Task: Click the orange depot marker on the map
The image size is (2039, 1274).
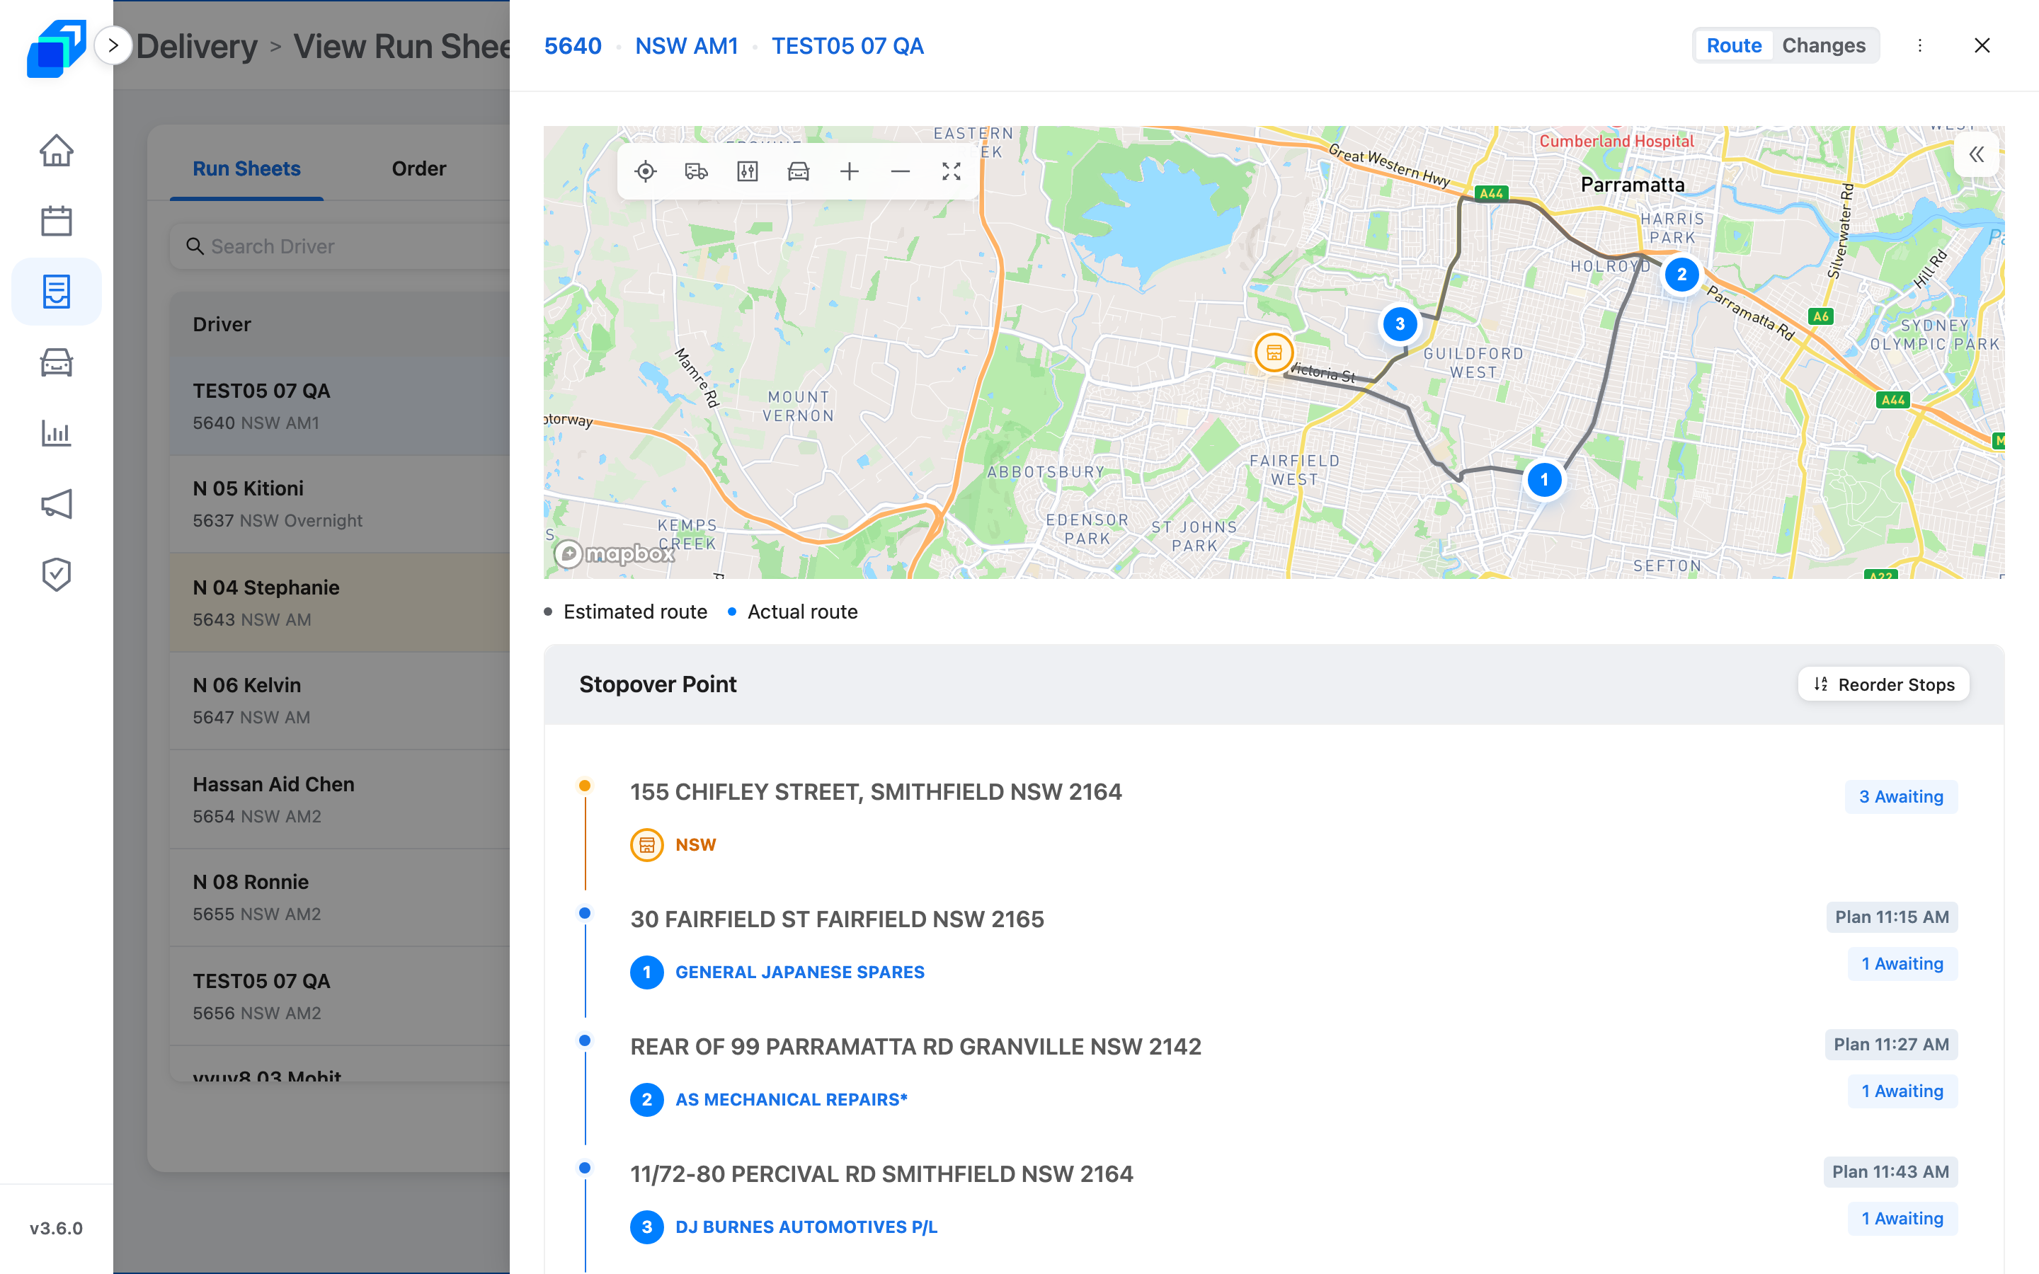Action: point(1274,352)
